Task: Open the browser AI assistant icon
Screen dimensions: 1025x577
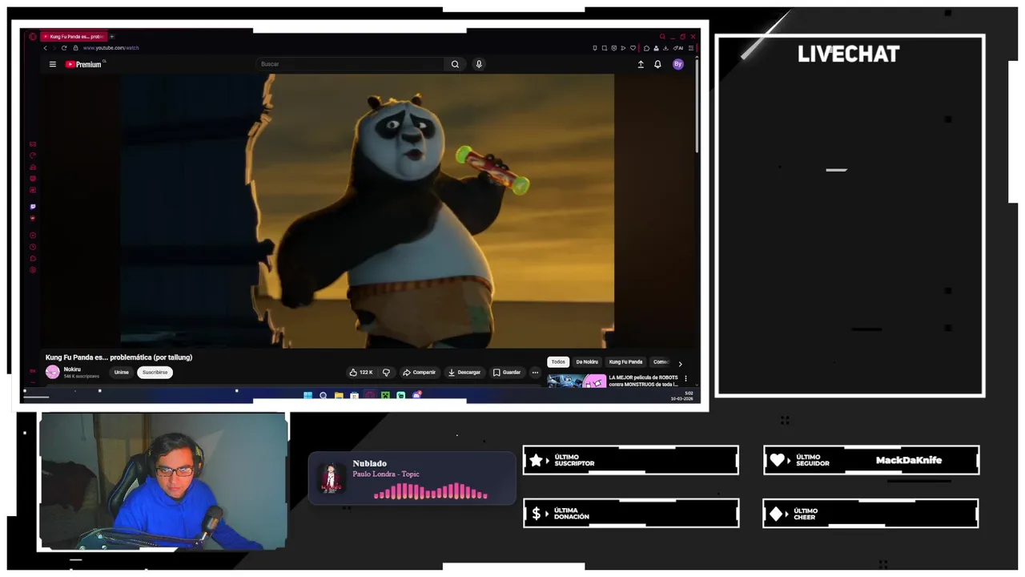Action: point(678,48)
